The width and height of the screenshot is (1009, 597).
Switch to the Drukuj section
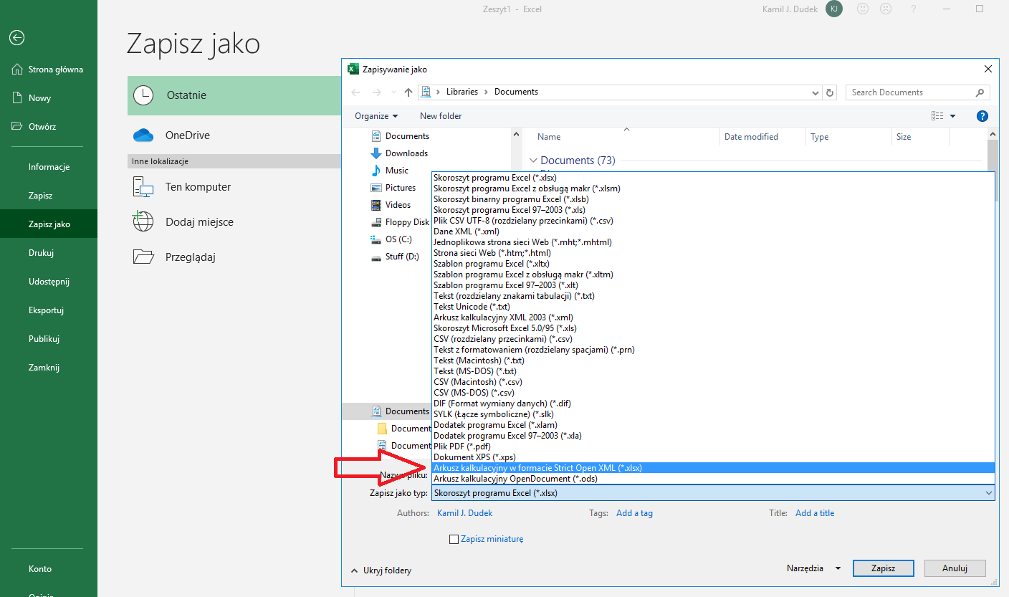(41, 252)
